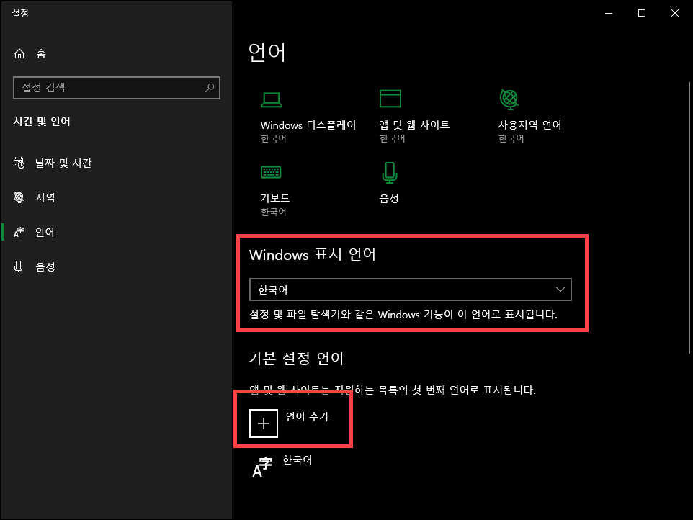693x520 pixels.
Task: Click the globe icon next to 지역
Action: click(x=19, y=197)
